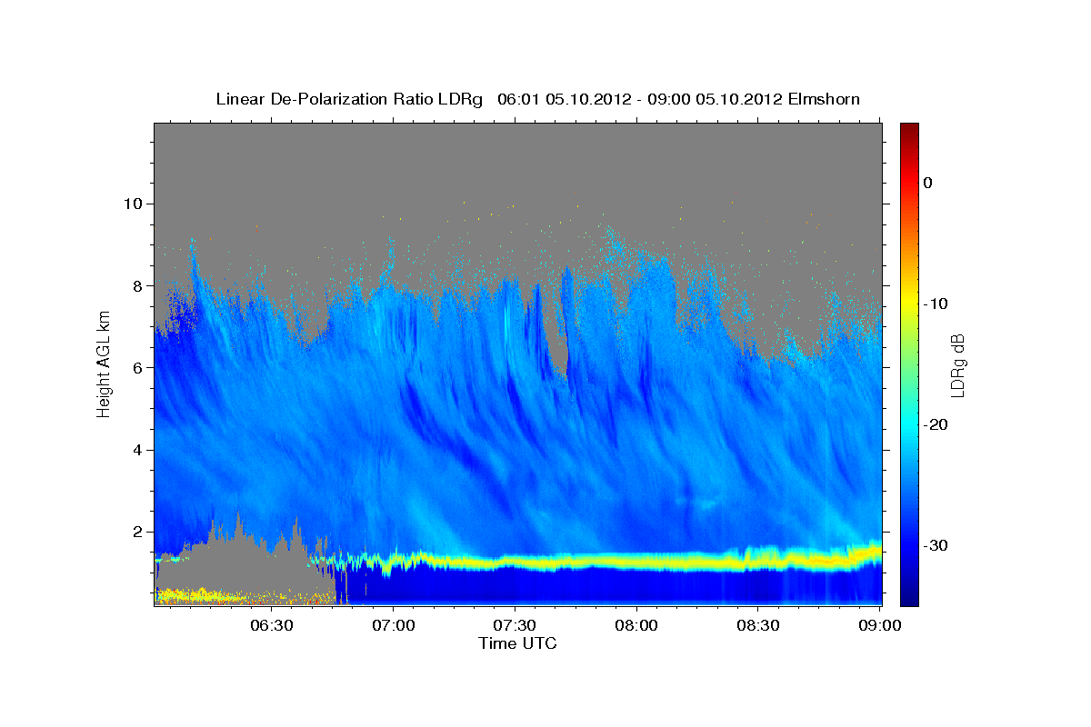The height and width of the screenshot is (727, 1091).
Task: Click the colorbar value 0
Action: [928, 183]
